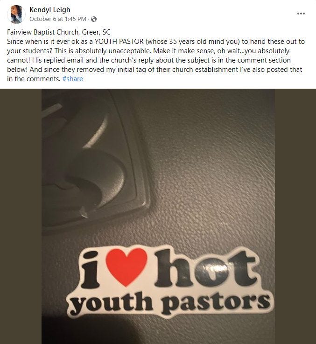Image resolution: width=316 pixels, height=344 pixels.
Task: Open the three-dot post options menu
Action: tap(301, 14)
